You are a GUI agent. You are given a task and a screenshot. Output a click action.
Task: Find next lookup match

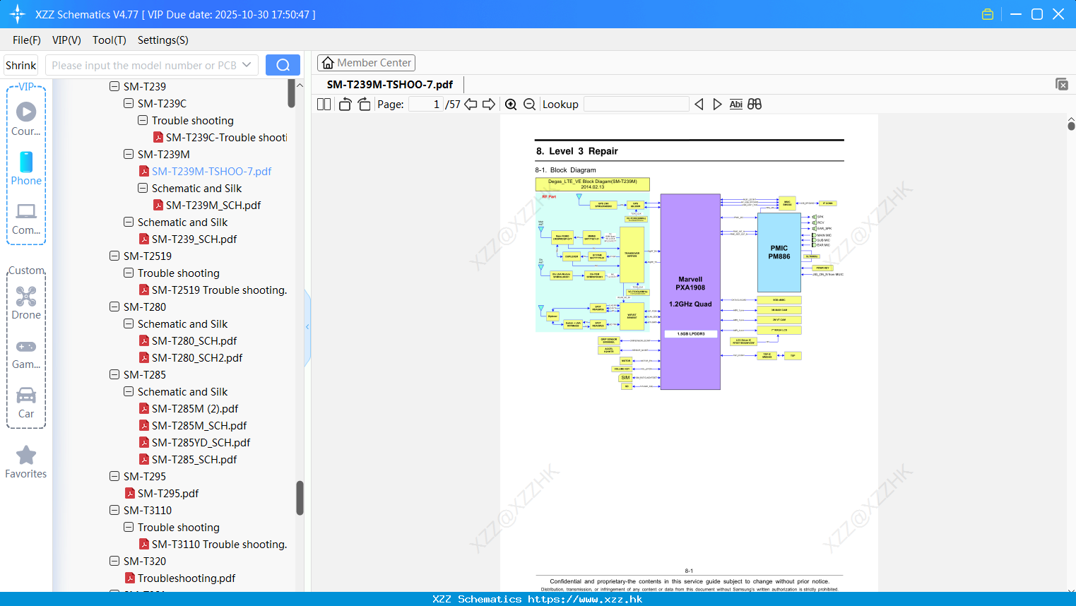717,104
